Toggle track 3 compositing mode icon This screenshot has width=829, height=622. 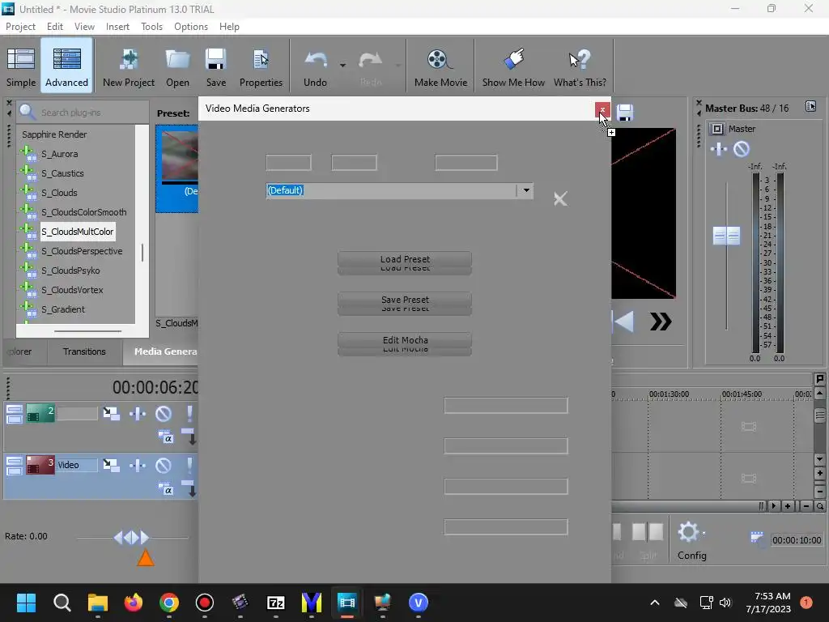tap(165, 488)
